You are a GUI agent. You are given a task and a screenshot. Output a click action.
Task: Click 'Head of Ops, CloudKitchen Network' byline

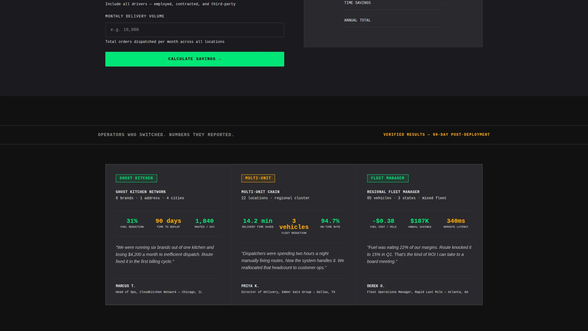tap(159, 292)
